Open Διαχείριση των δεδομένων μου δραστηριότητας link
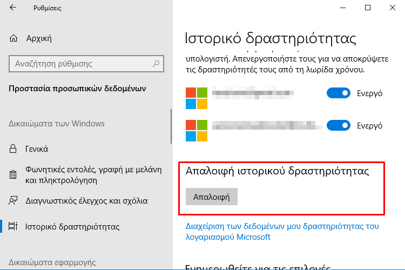Viewport: 405px width, 270px height. point(282,232)
